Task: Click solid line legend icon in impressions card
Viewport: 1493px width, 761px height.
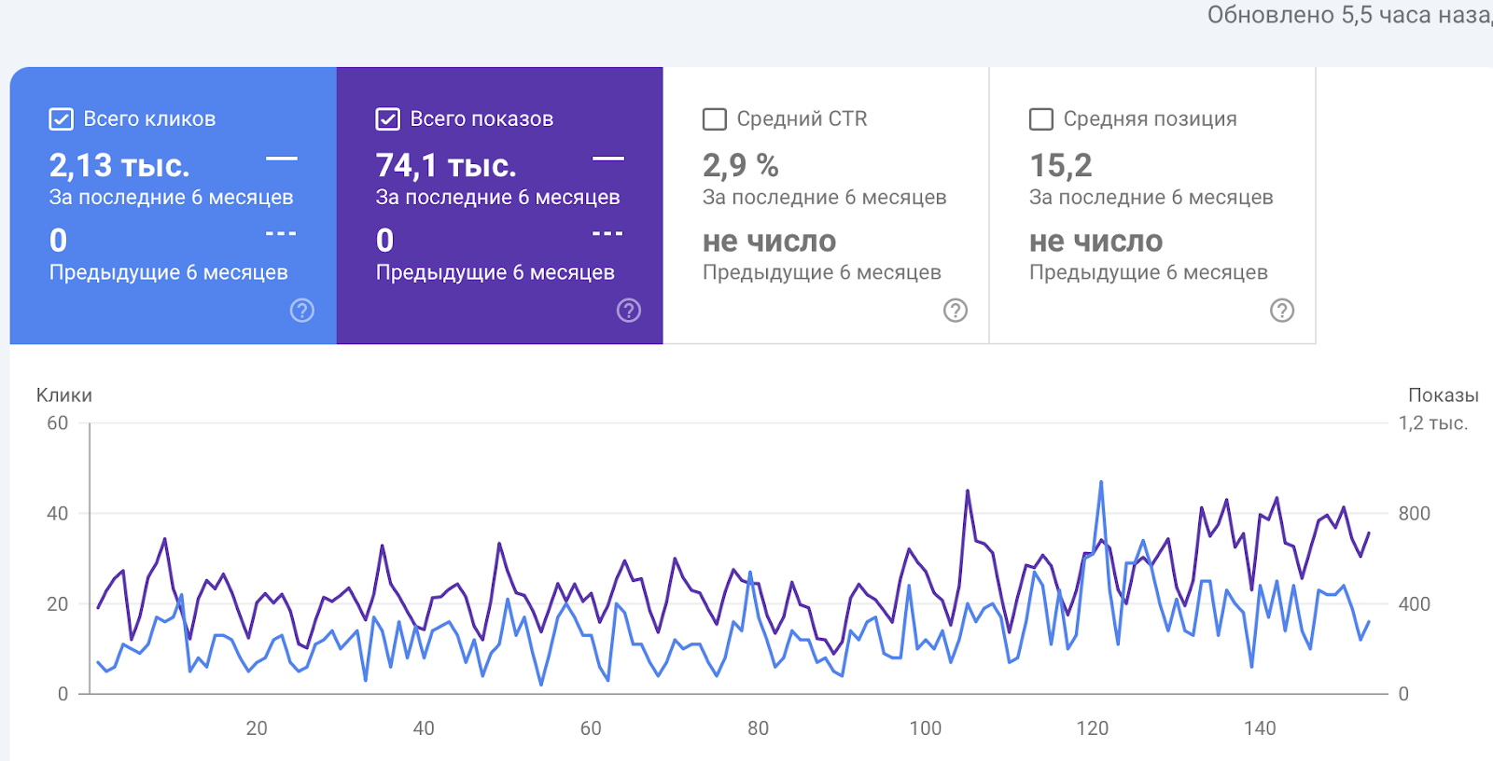Action: 607,159
